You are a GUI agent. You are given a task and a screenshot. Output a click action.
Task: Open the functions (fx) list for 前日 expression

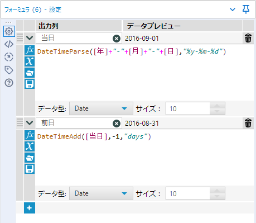(x=30, y=135)
